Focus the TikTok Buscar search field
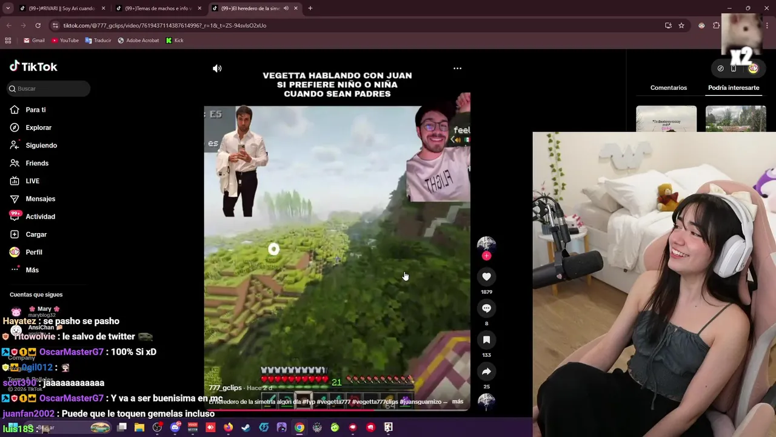 [48, 89]
